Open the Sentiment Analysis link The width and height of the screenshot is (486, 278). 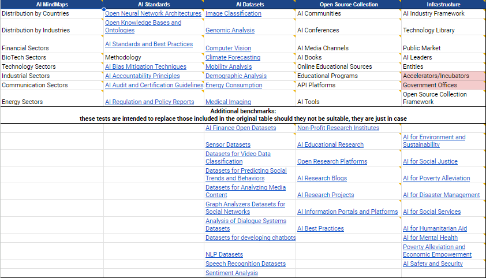tap(231, 273)
